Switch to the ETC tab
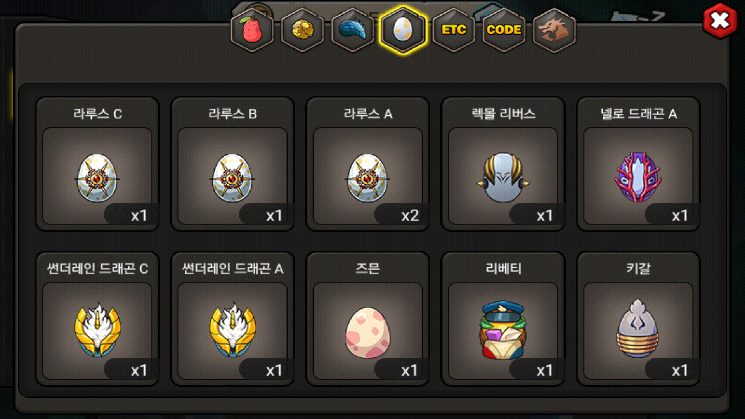The height and width of the screenshot is (419, 745). [x=454, y=30]
